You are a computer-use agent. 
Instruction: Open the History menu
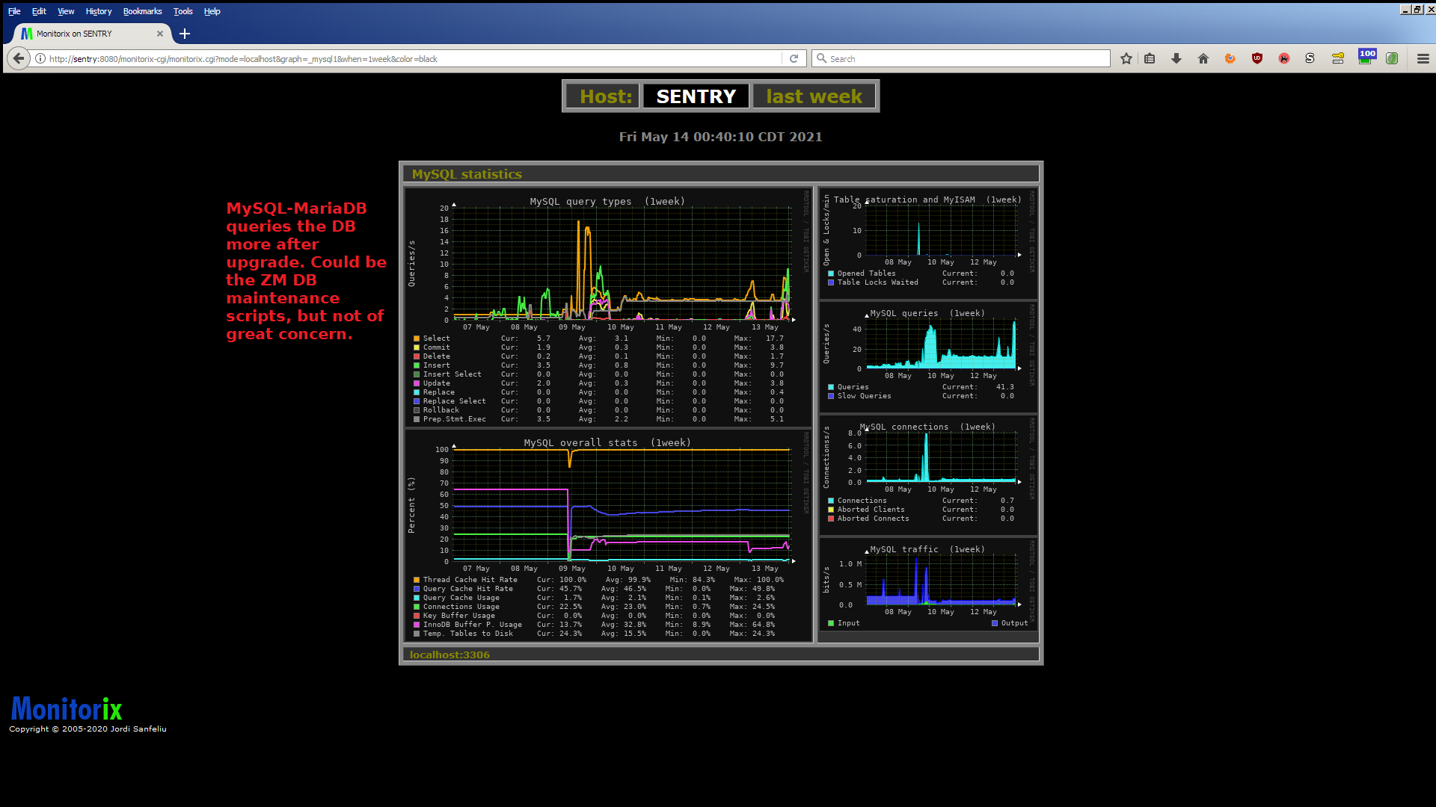98,11
